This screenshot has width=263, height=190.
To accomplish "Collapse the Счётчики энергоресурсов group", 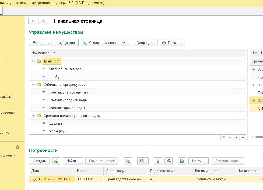I will (x=34, y=84).
